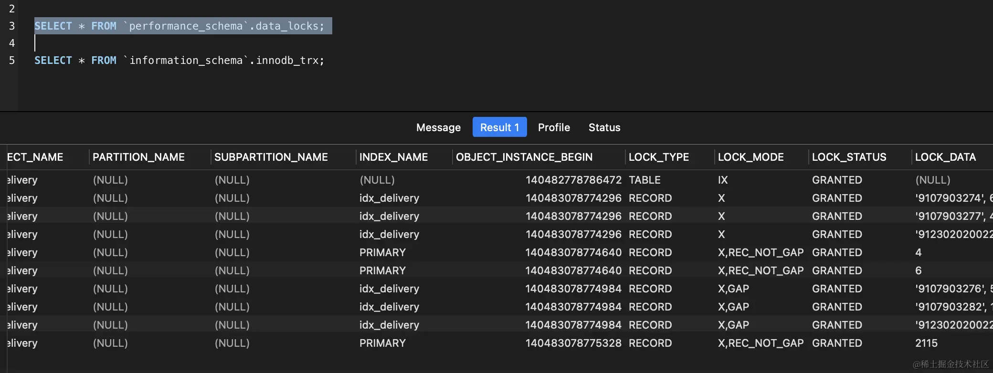Select the cell containing 140483078775328
The width and height of the screenshot is (993, 373).
click(573, 343)
